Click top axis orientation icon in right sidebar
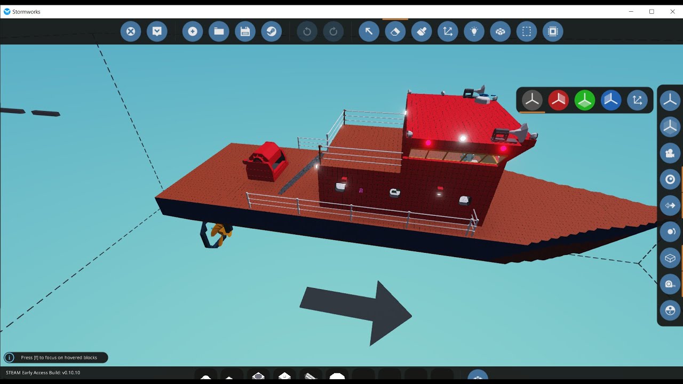This screenshot has height=384, width=683. pyautogui.click(x=670, y=100)
